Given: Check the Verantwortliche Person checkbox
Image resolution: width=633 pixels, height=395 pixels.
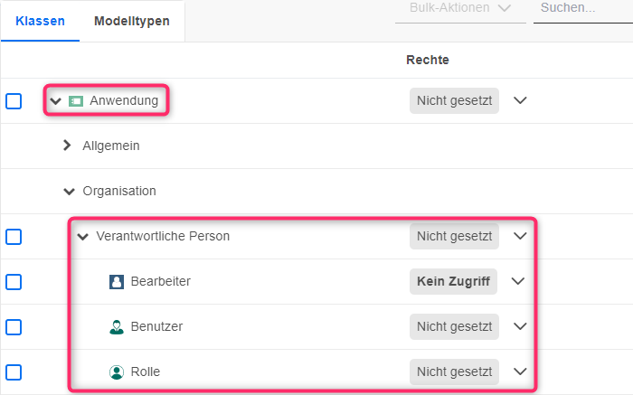Looking at the screenshot, I should tap(14, 237).
